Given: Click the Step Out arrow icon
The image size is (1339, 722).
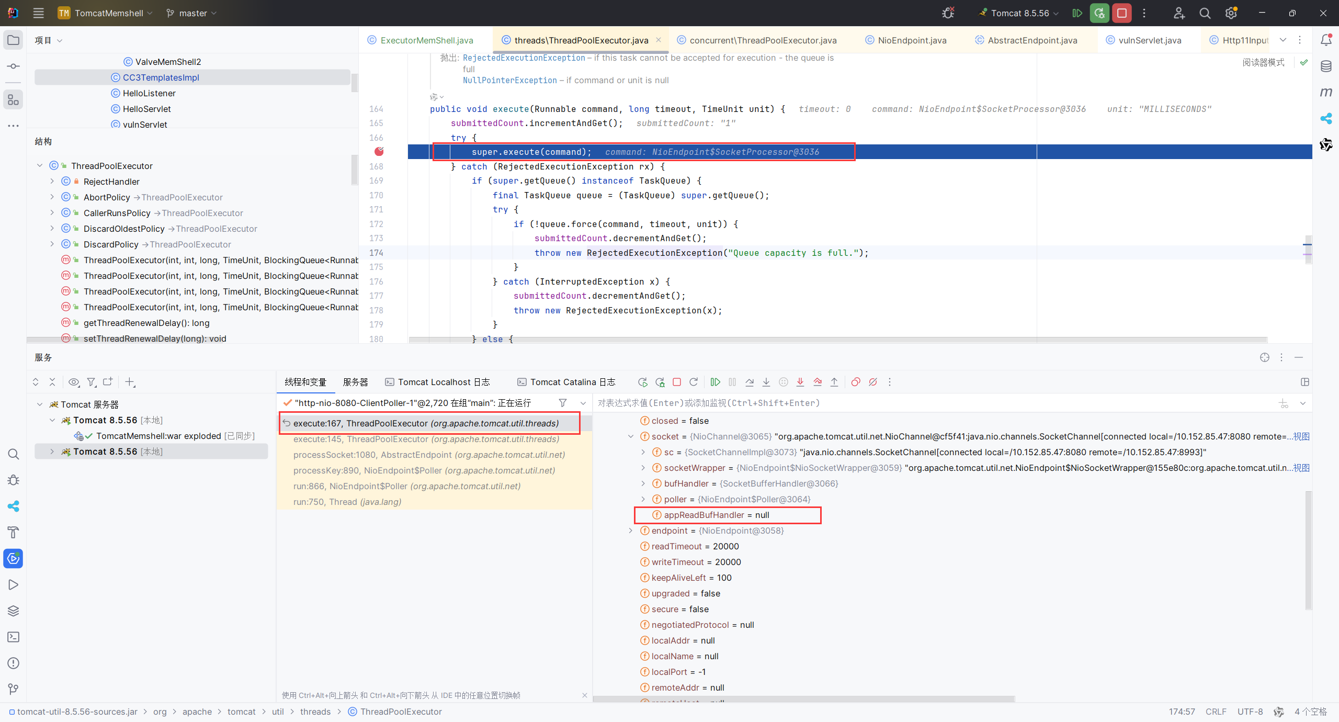Looking at the screenshot, I should click(834, 382).
